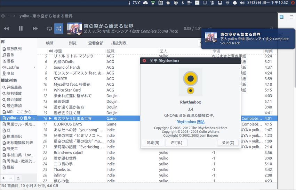This screenshot has height=190, width=296.
Task: Open the 编辑 edit toolbar menu
Action: 50,43
